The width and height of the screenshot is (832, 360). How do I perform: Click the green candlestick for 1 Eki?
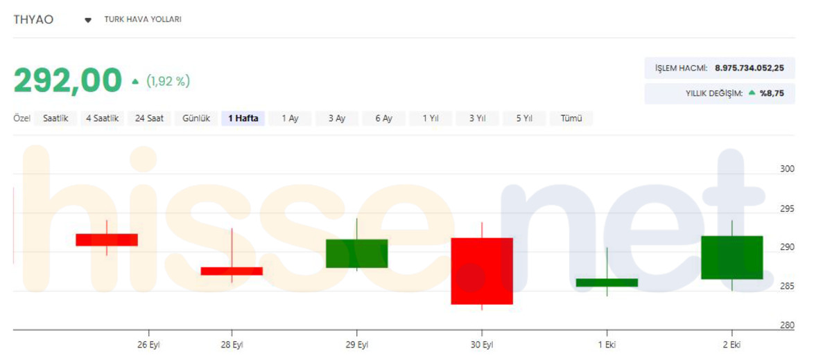(607, 282)
